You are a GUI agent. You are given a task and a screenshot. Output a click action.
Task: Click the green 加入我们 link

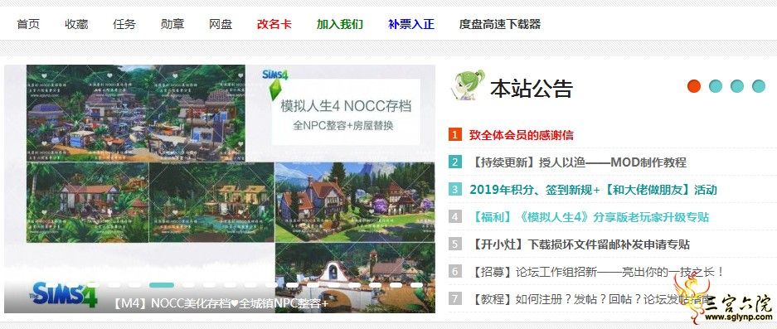pyautogui.click(x=340, y=24)
